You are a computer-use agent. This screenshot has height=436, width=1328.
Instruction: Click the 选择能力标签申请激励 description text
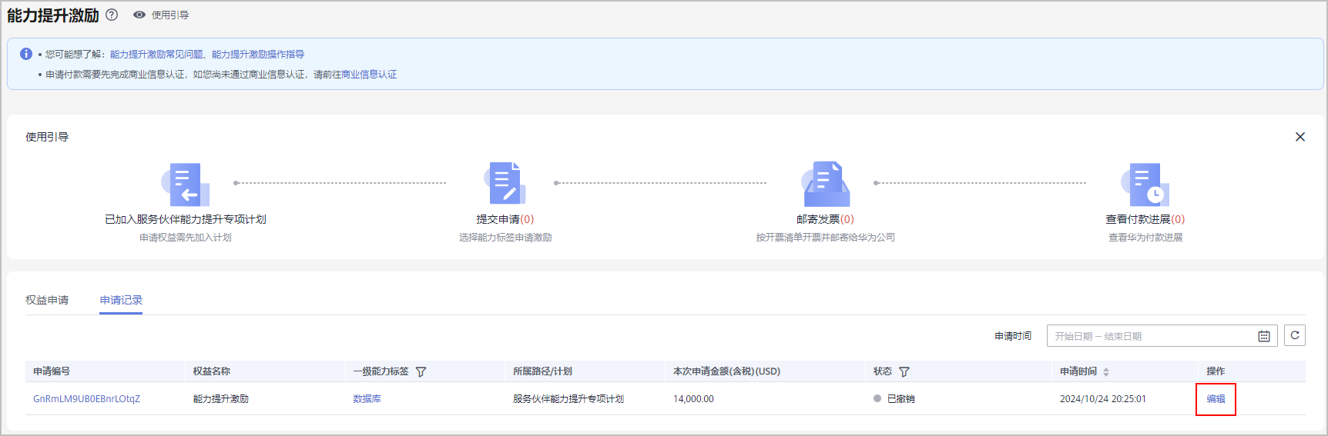click(x=505, y=238)
